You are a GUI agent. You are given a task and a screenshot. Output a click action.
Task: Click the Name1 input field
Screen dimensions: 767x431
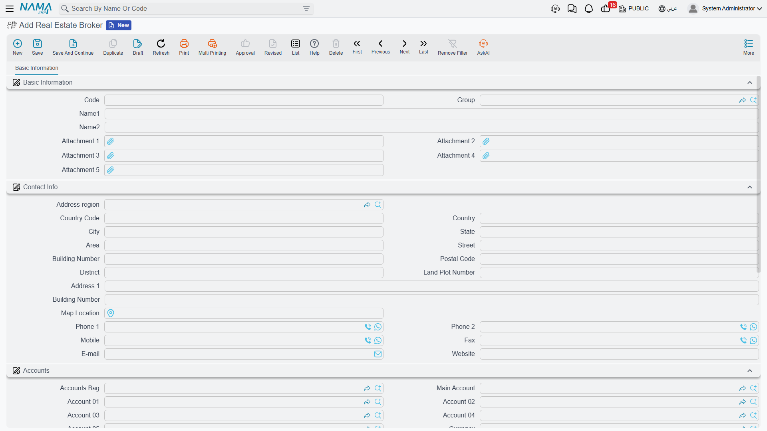tap(431, 114)
